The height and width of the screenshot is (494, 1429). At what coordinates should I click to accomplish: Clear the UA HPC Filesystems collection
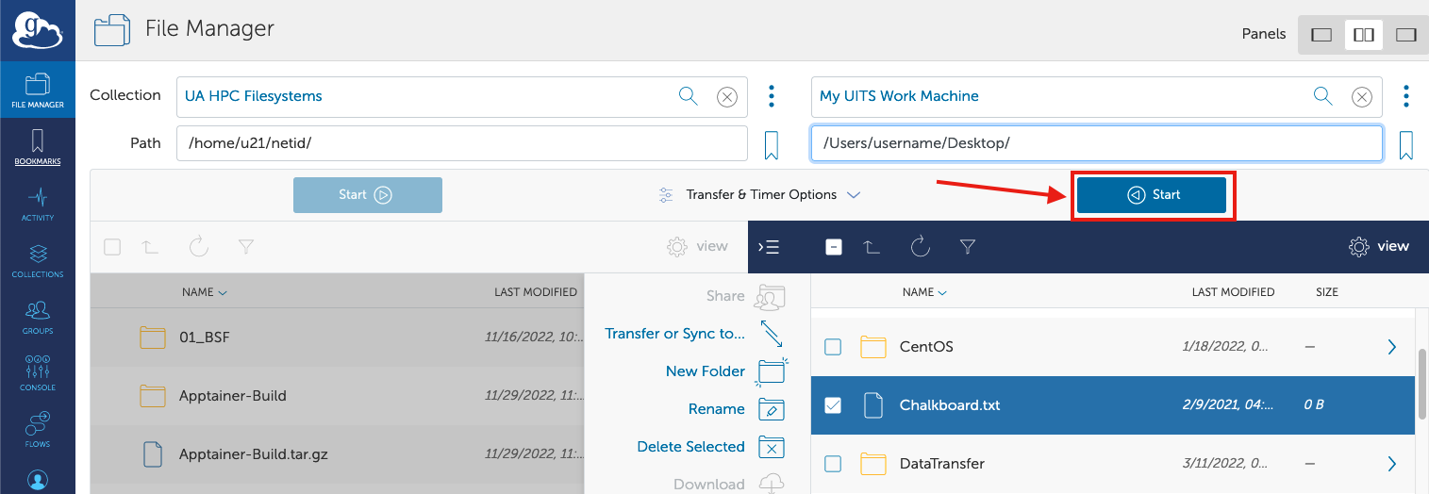(726, 96)
